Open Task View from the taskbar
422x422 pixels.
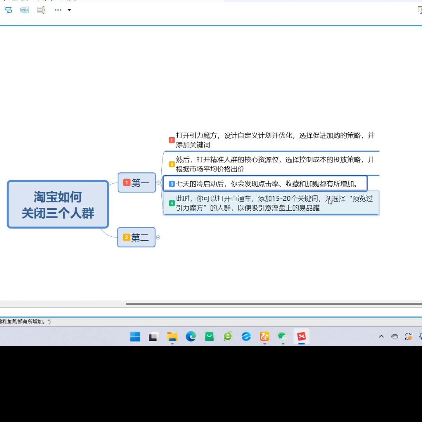click(x=154, y=336)
